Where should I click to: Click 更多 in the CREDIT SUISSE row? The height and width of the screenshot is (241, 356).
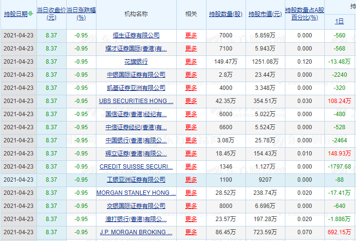191,167
